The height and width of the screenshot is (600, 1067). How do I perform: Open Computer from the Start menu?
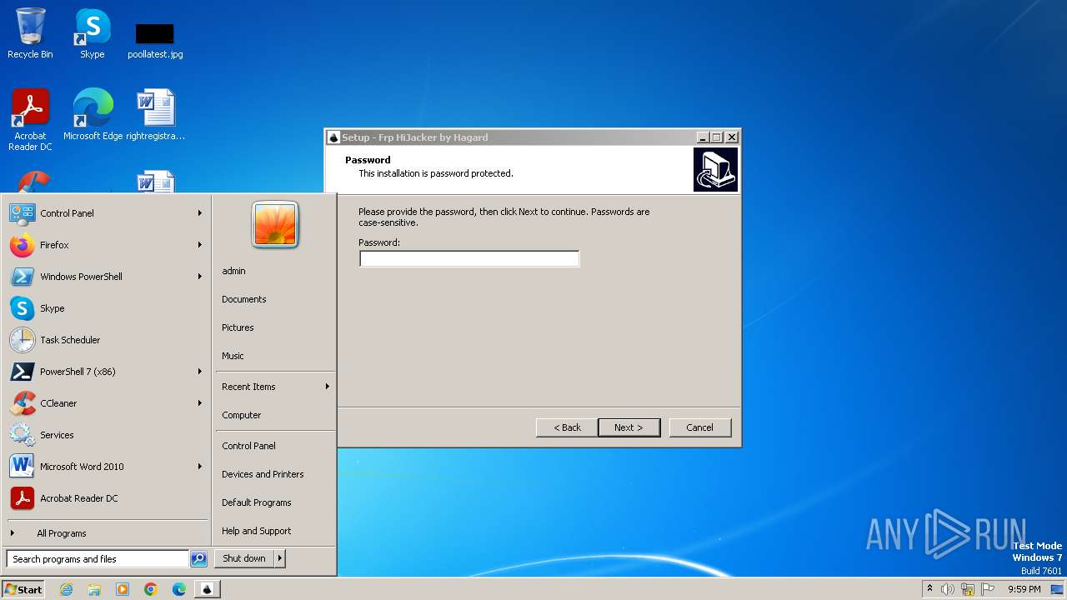coord(275,415)
